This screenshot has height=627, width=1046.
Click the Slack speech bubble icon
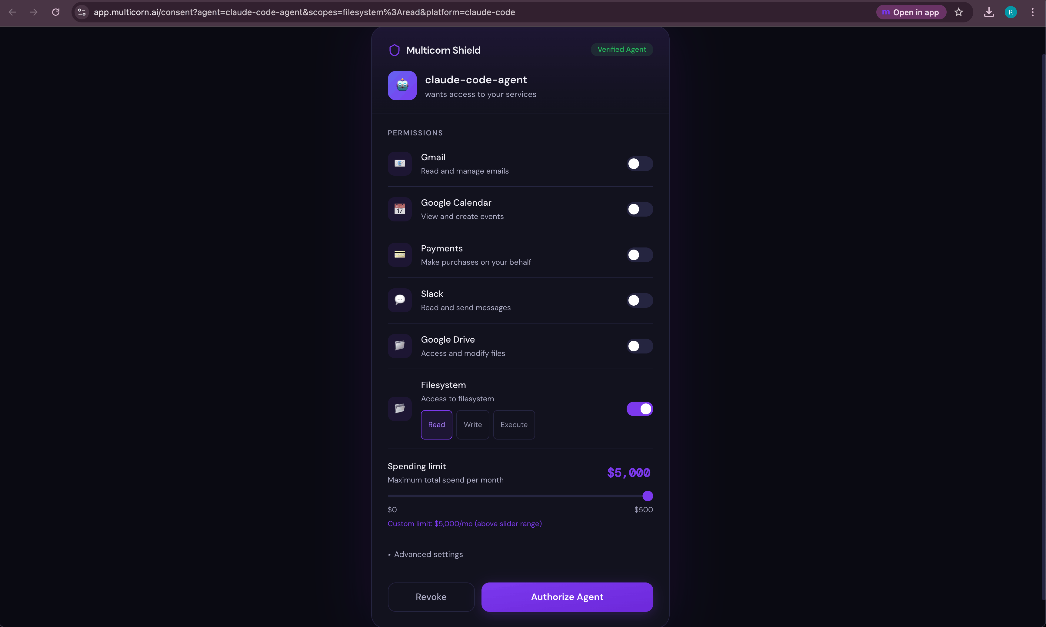point(399,300)
